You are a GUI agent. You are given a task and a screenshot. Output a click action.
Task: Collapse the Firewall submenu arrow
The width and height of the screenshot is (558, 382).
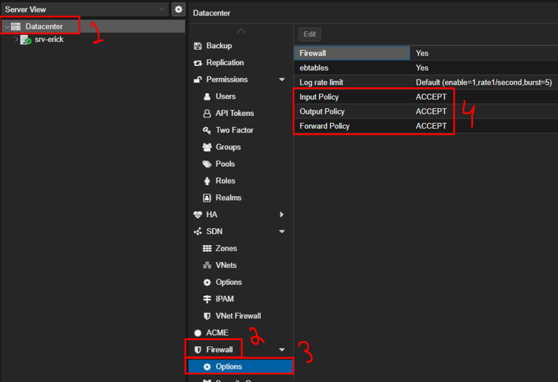(x=282, y=350)
